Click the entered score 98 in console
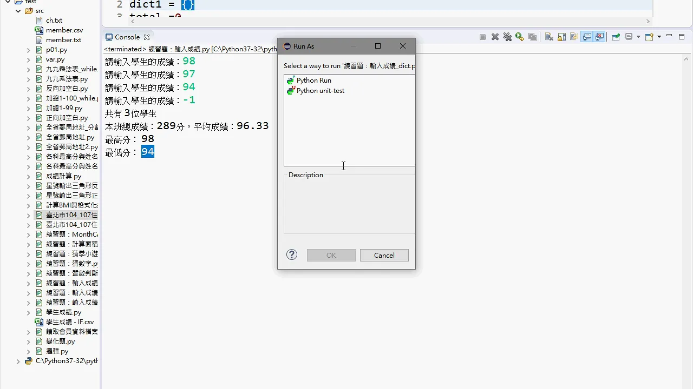This screenshot has height=389, width=693. pos(189,61)
